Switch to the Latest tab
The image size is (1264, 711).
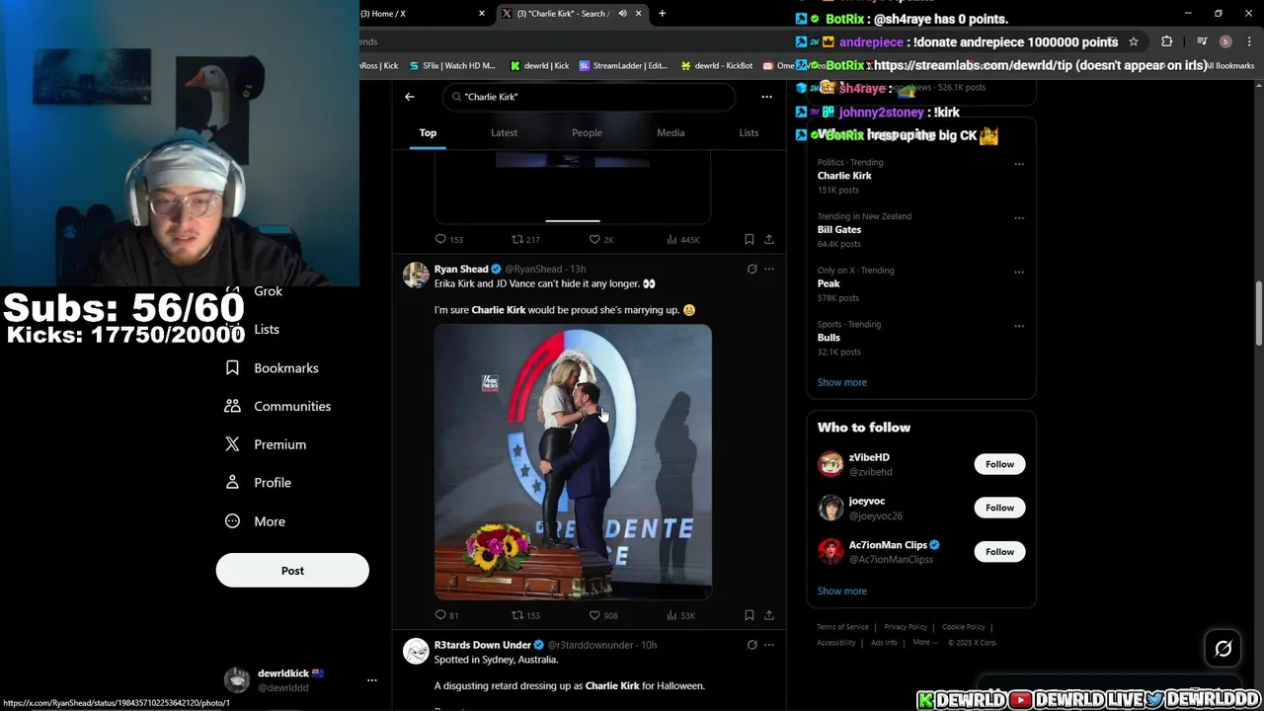504,132
